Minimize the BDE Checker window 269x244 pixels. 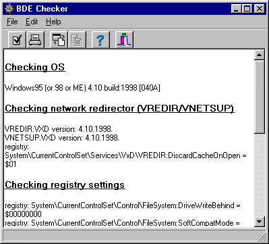(x=236, y=9)
